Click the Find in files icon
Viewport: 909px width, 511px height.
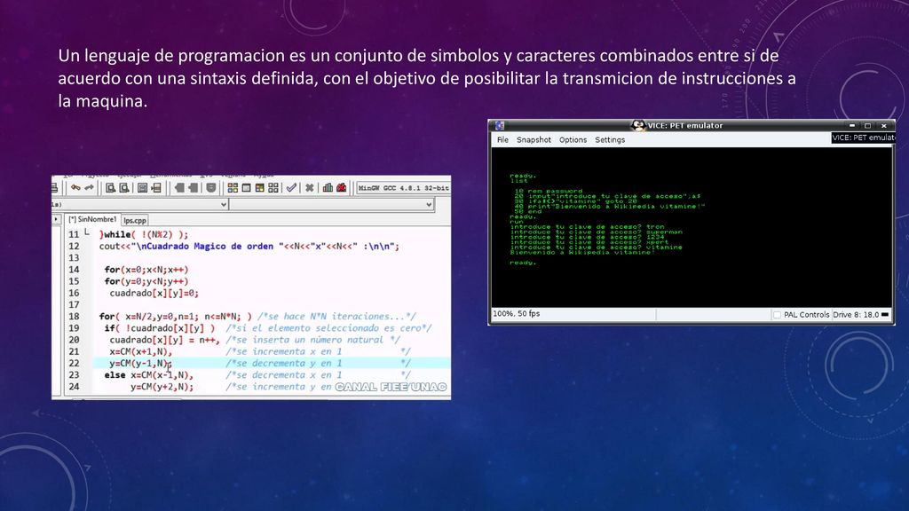[142, 188]
